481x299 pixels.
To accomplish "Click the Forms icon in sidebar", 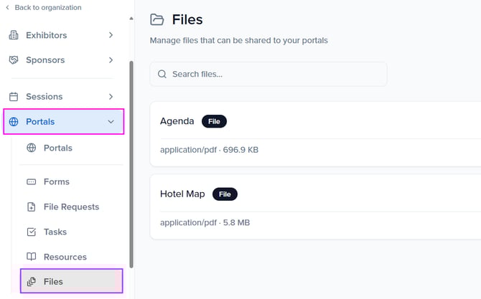I will pos(31,182).
